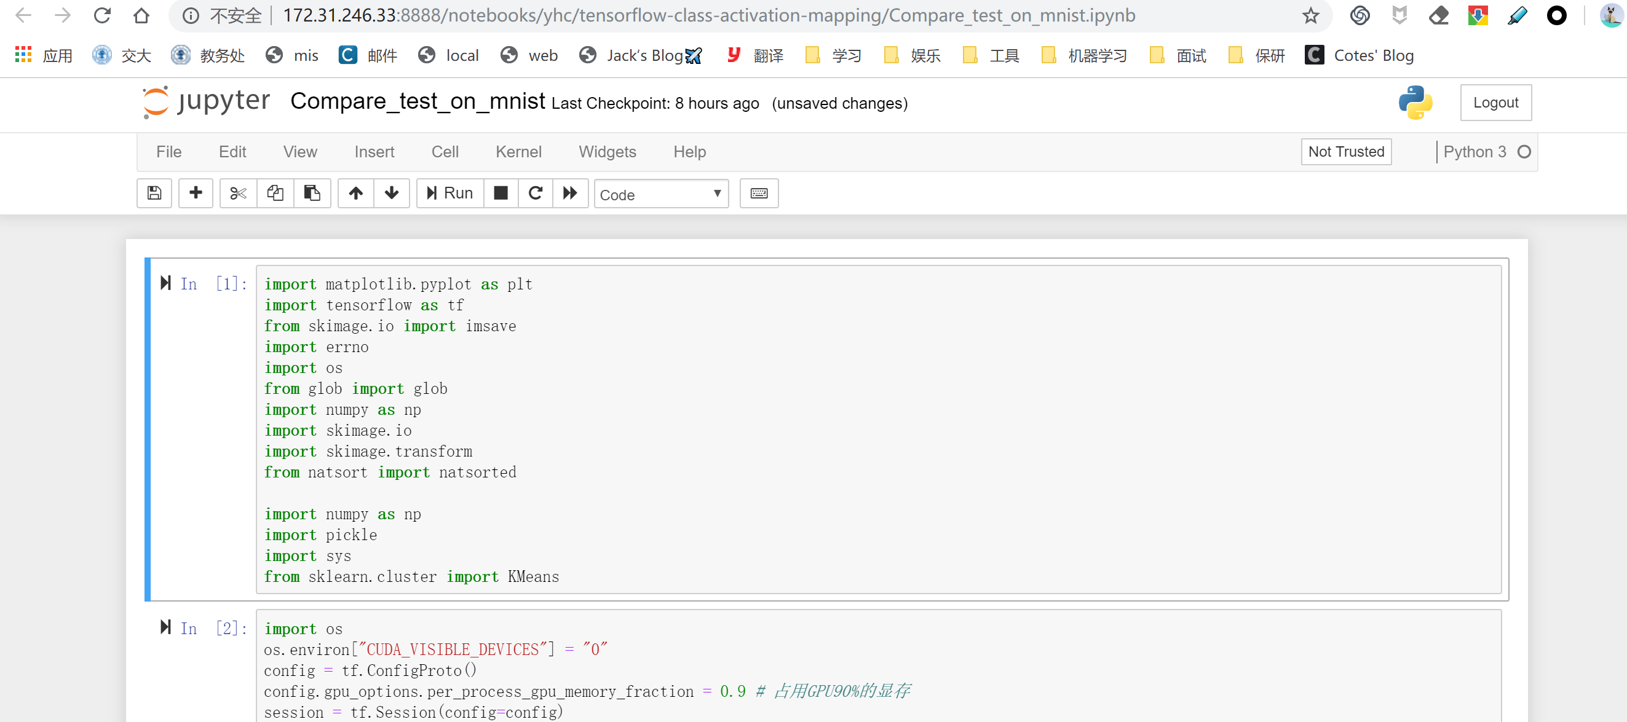
Task: Open the 面试 bookmark folder
Action: pyautogui.click(x=1178, y=55)
